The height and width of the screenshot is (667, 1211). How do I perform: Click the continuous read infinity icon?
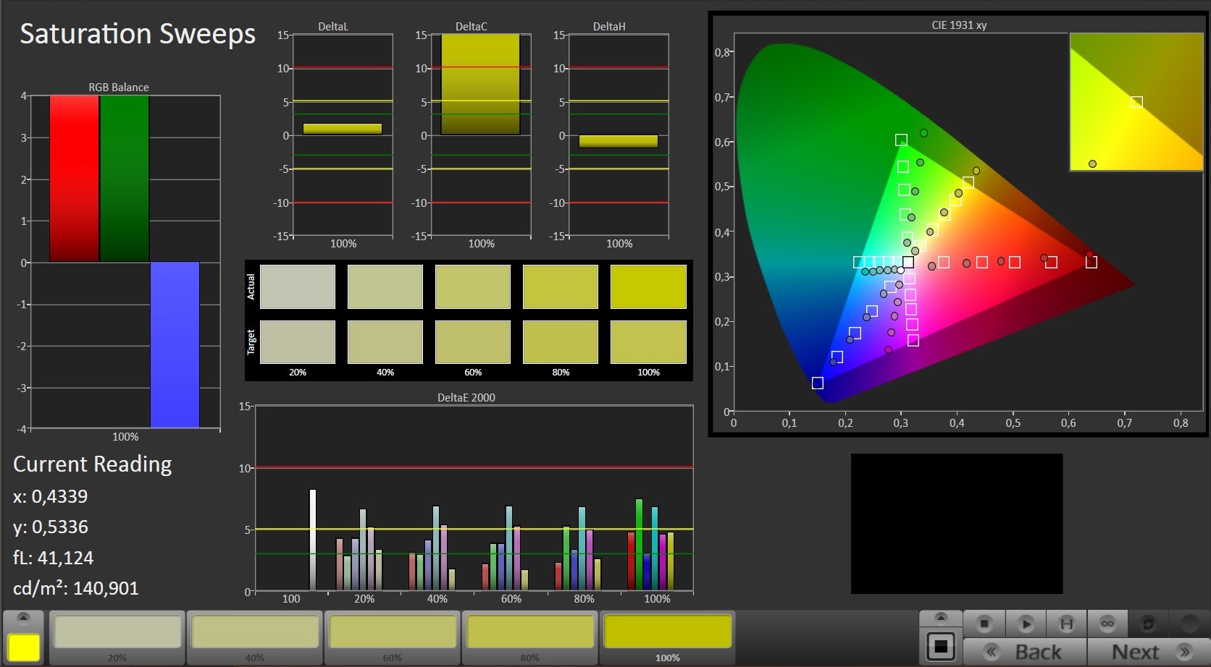click(1107, 623)
